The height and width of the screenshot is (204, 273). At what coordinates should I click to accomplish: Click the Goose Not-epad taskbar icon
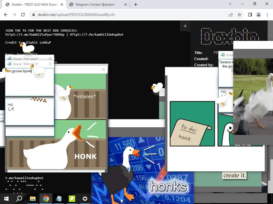(x=59, y=199)
